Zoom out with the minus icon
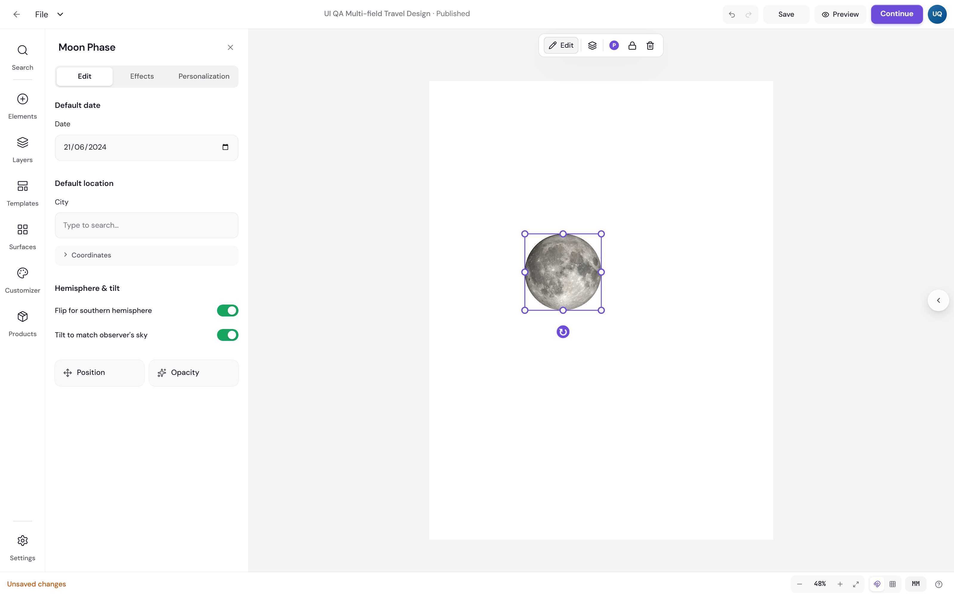The image size is (954, 596). click(x=799, y=584)
